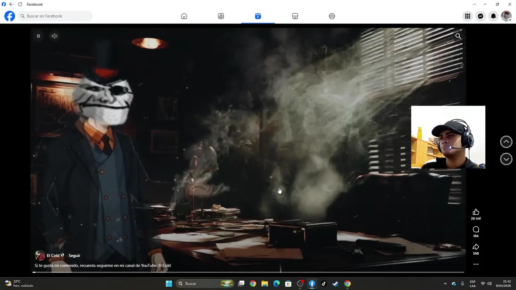
Task: Open the account profile picture menu
Action: tap(506, 16)
